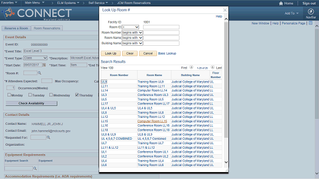Check the Monday checkbox
Screen dimensions: 319x179
(9, 95)
